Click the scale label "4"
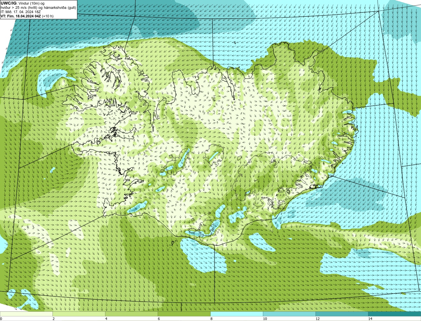The width and height of the screenshot is (421, 321). click(106, 319)
